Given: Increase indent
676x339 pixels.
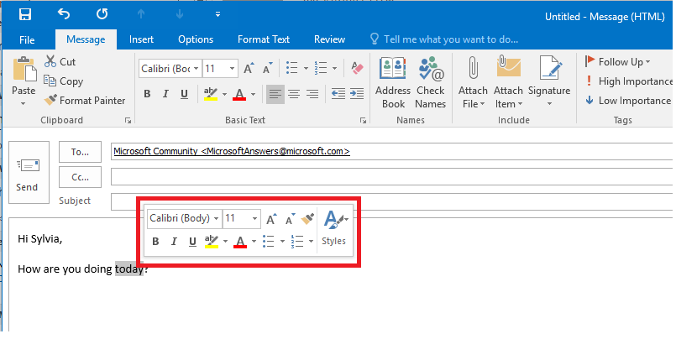Looking at the screenshot, I should (357, 94).
